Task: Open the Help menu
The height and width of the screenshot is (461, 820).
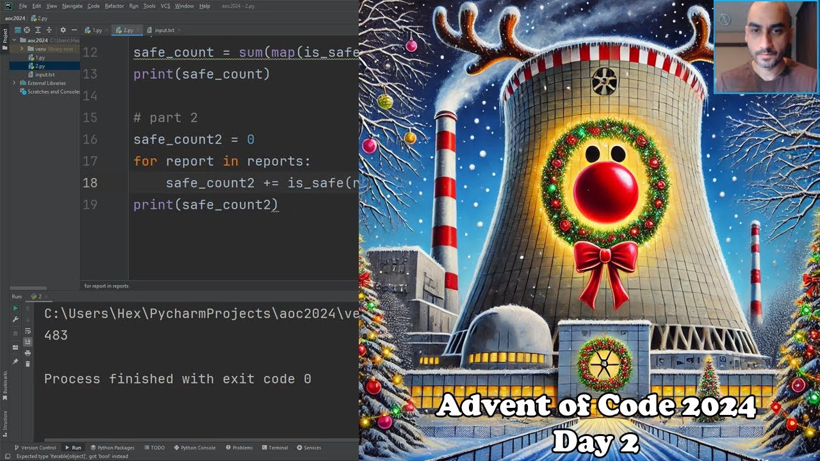Action: [205, 6]
